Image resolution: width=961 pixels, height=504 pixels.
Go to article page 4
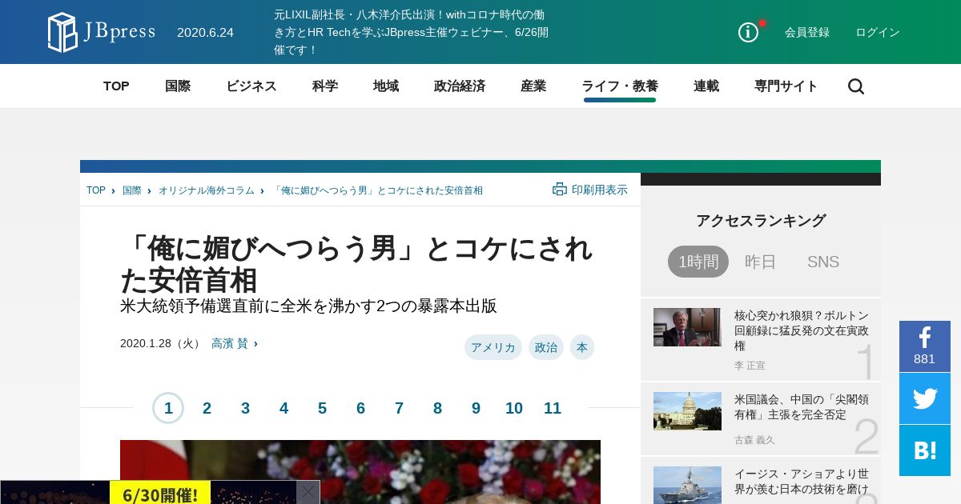283,408
